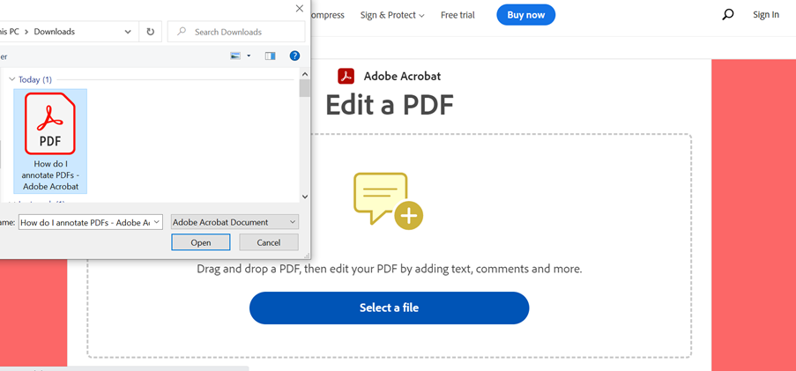Cancel the file dialog
Screen dimensions: 796x371
coord(269,242)
